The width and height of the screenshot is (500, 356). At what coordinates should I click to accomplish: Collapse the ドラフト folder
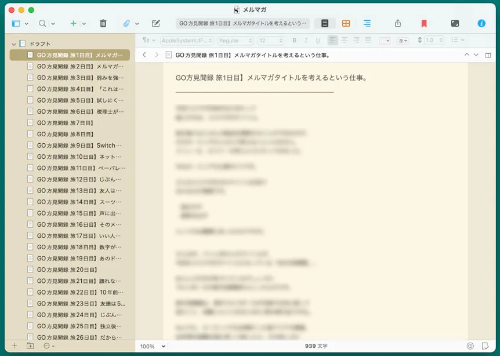[x=14, y=44]
